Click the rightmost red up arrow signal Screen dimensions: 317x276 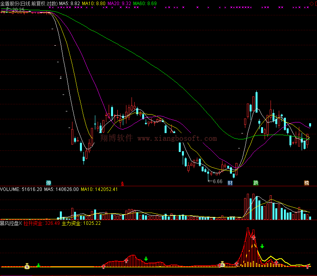308,267
